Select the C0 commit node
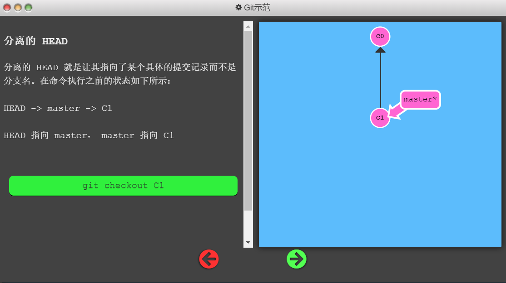Viewport: 506px width, 283px height. tap(380, 37)
